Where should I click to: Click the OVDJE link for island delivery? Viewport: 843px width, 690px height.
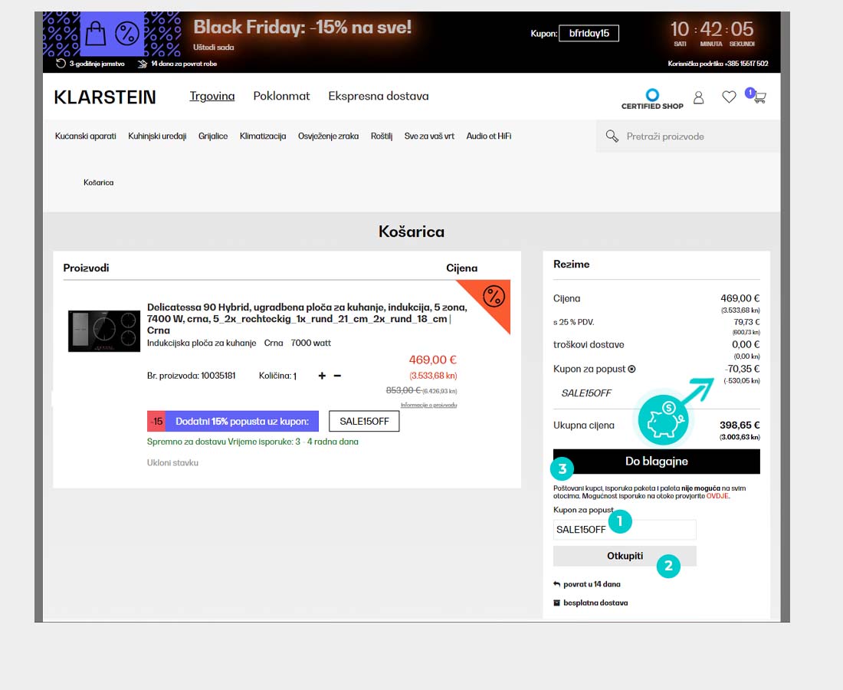pyautogui.click(x=718, y=496)
